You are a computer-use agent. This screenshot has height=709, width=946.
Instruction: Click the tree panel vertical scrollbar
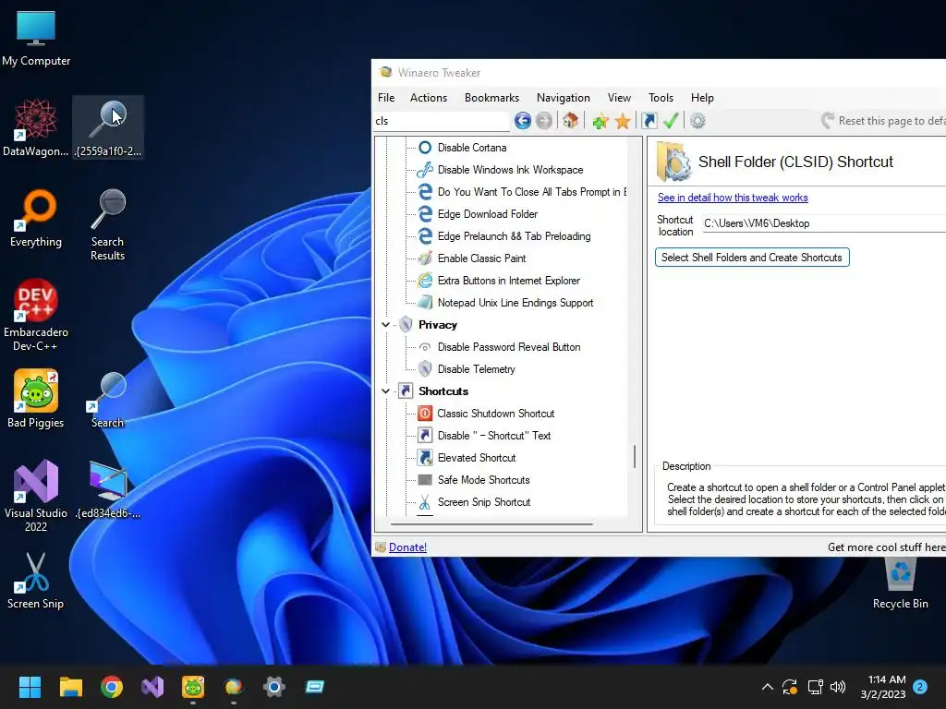(x=634, y=456)
